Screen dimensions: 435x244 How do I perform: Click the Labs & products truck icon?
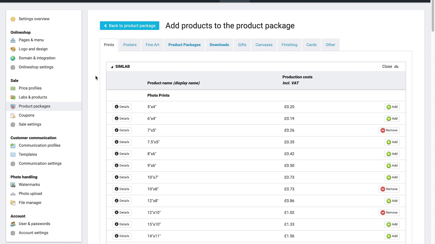coord(13,97)
